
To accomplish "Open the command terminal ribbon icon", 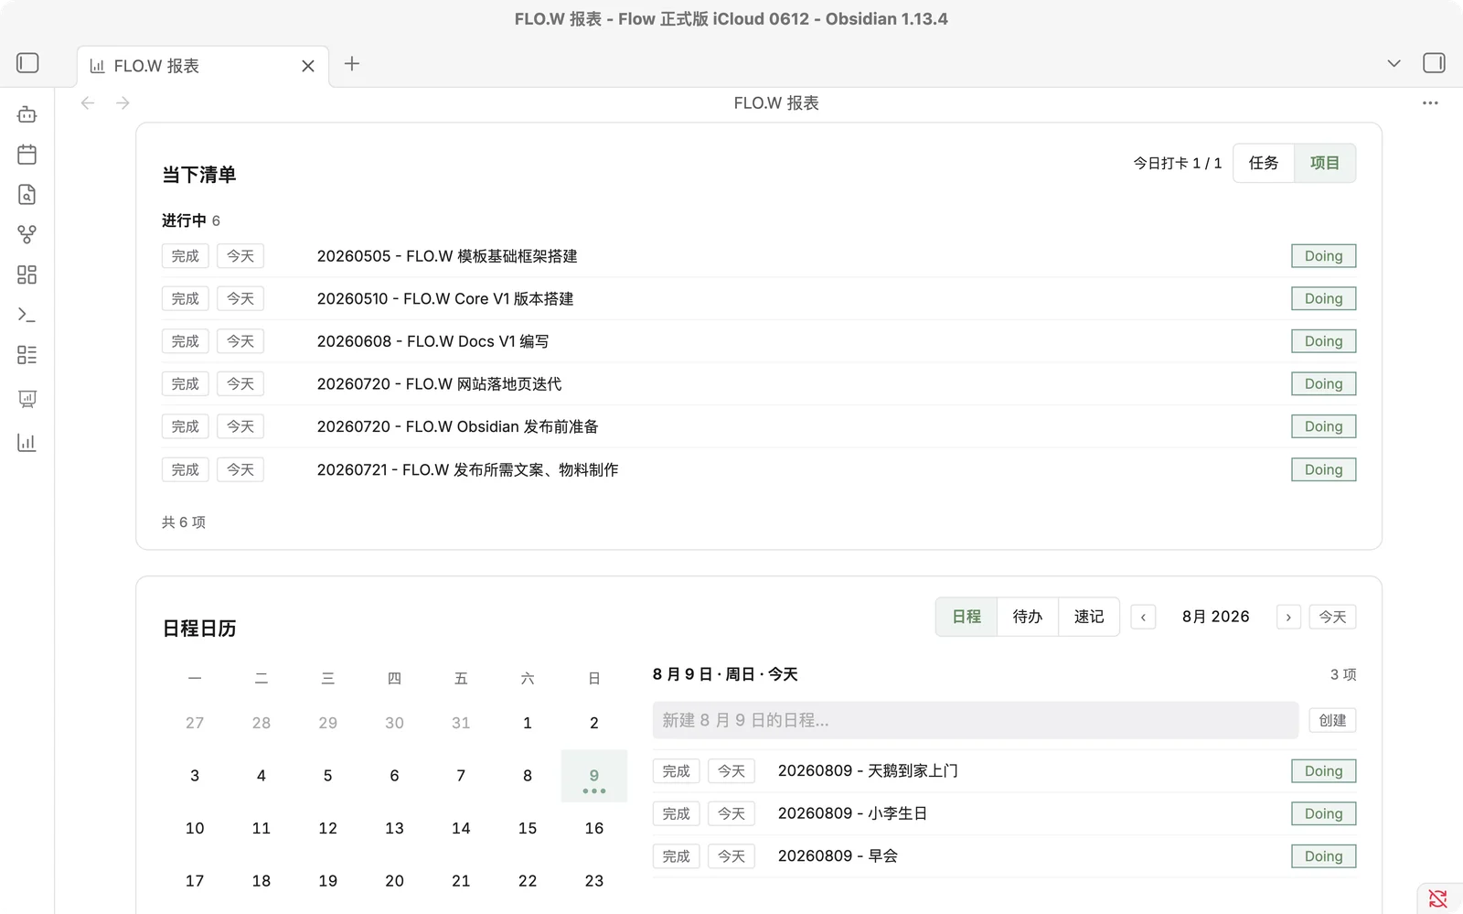I will click(x=27, y=315).
